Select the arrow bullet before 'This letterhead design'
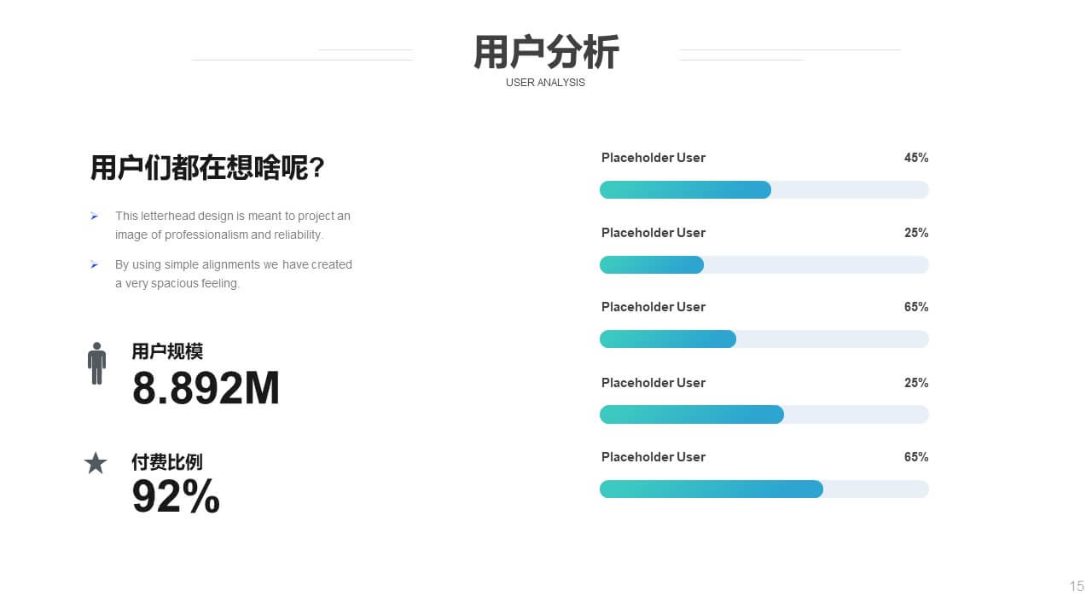This screenshot has height=614, width=1092. point(94,217)
